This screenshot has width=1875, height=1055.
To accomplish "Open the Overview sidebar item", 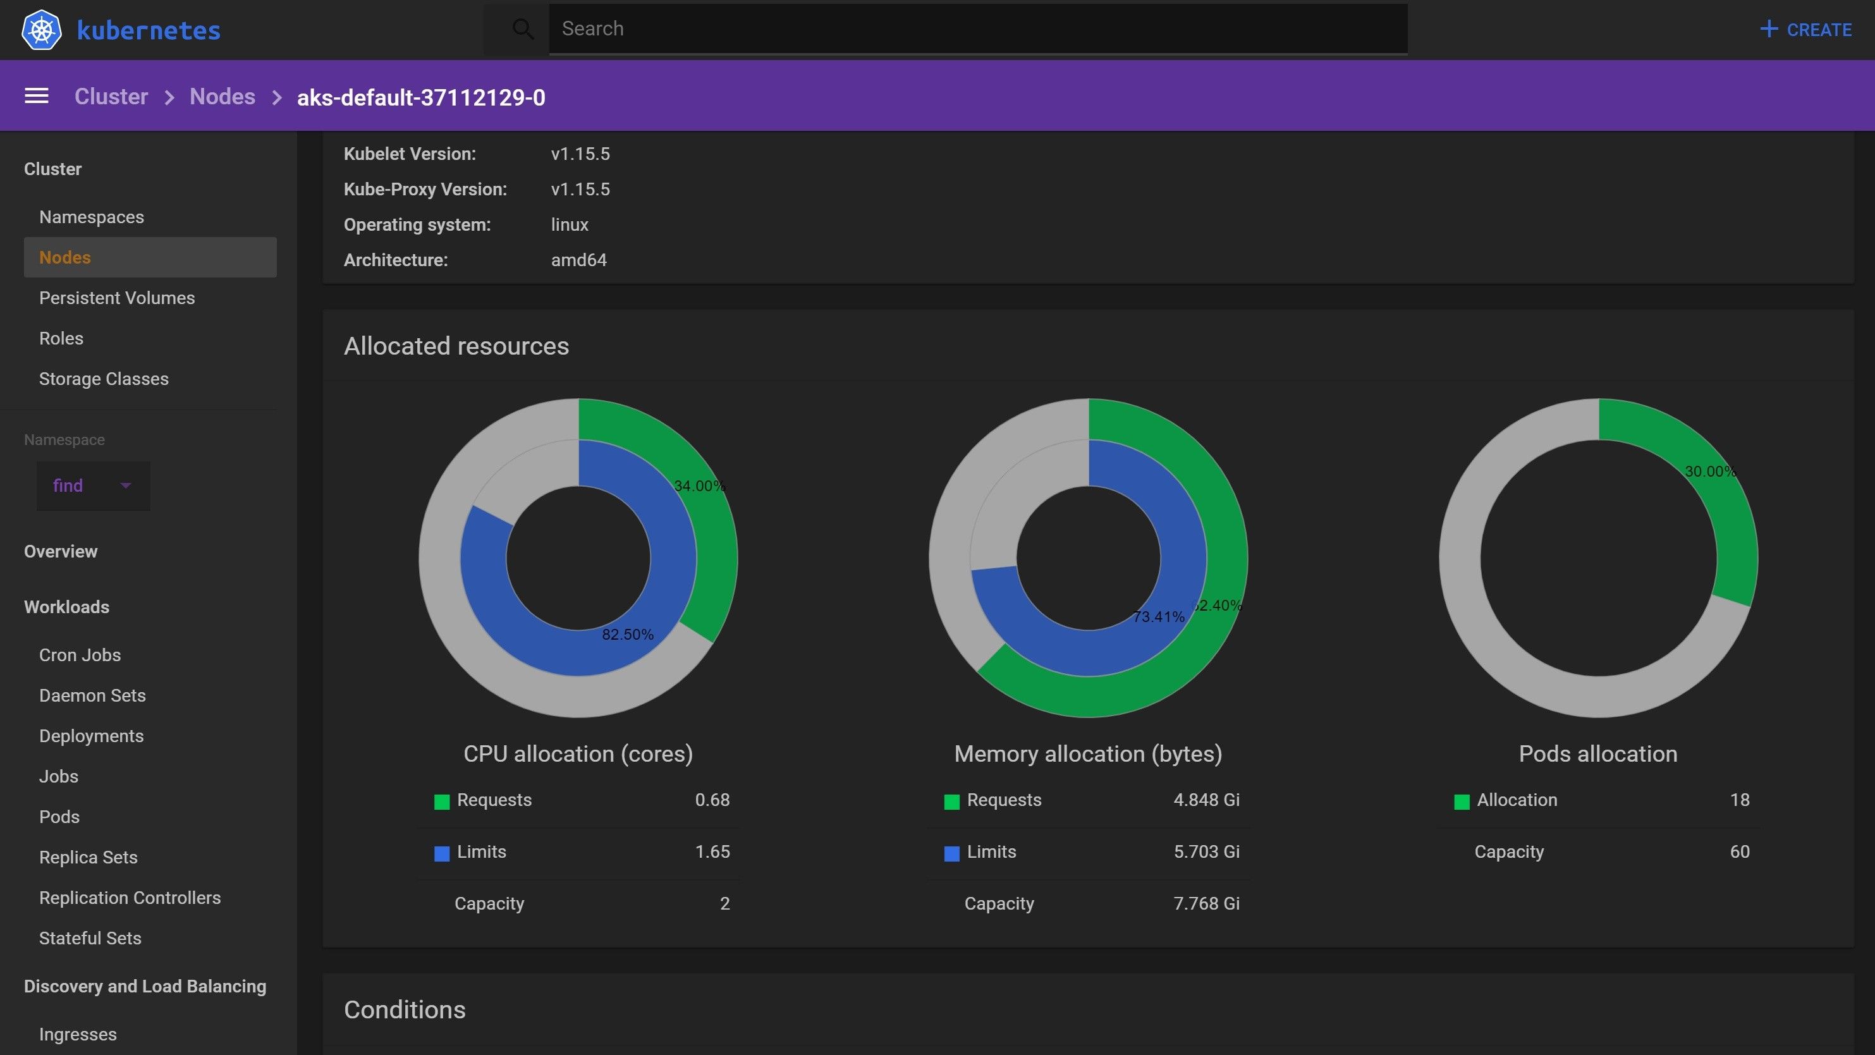I will point(61,551).
